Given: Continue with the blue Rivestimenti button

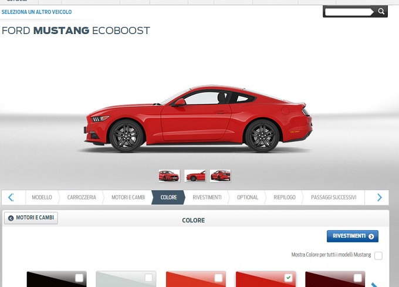Looking at the screenshot, I should point(353,237).
